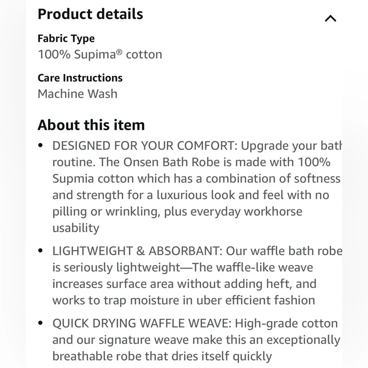Click the LIGHTWEIGHT & ABSORBANT title text
Screen dimensions: 368x368
click(x=136, y=251)
